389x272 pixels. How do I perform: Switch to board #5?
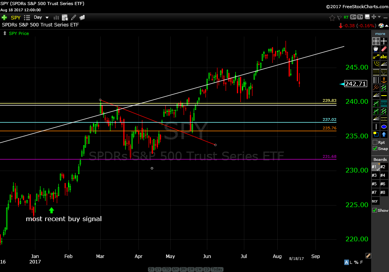tap(375, 184)
